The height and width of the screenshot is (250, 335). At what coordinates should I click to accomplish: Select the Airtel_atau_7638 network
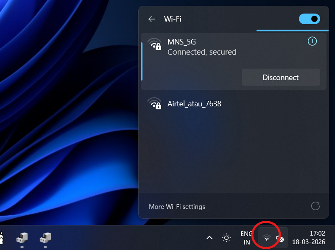pyautogui.click(x=194, y=103)
